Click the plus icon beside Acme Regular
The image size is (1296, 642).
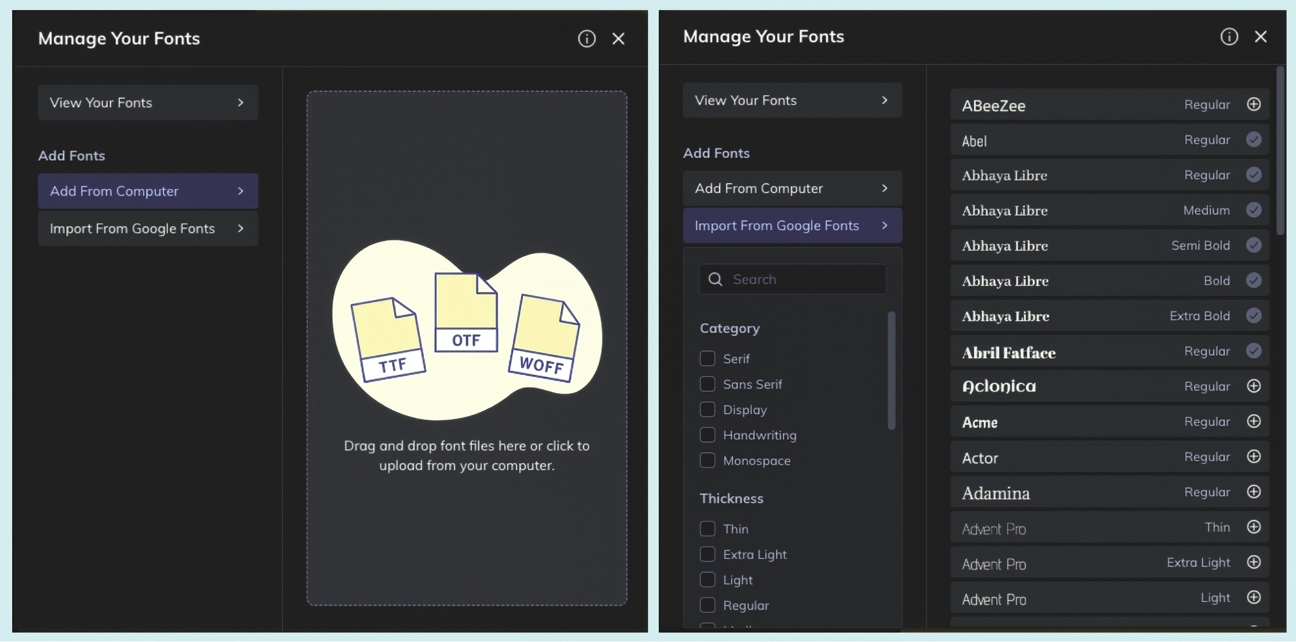pos(1253,421)
